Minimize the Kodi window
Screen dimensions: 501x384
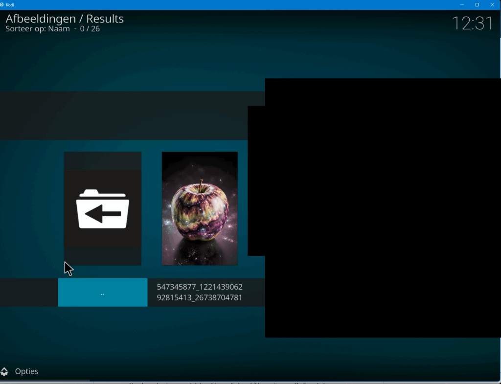click(462, 4)
